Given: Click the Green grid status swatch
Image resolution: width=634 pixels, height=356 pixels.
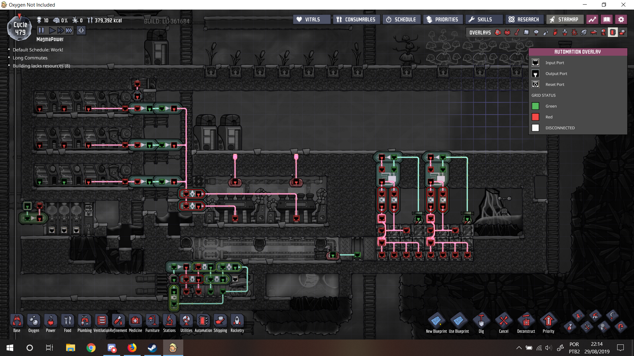Looking at the screenshot, I should click(535, 106).
